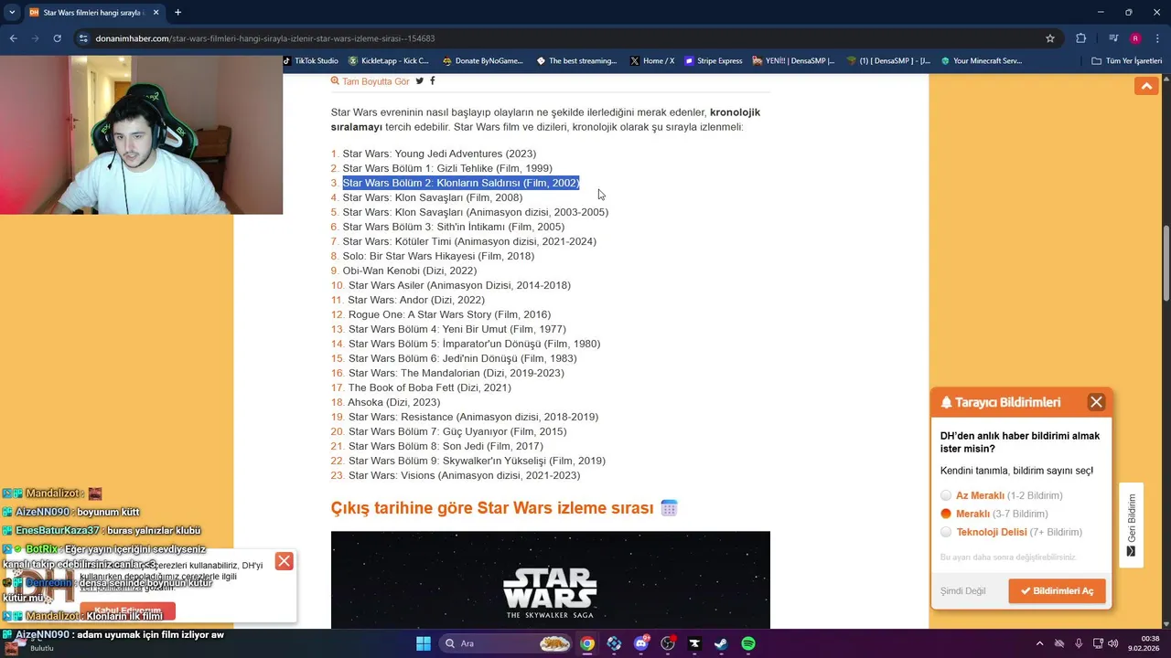Open the Geri Bildirim side tab

coord(1131,525)
